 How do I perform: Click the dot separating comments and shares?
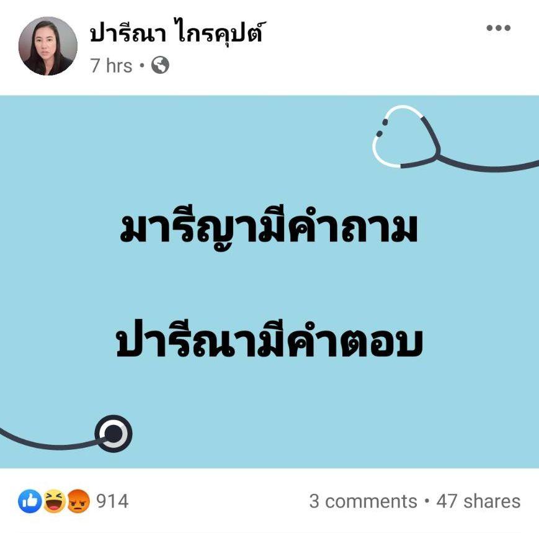click(427, 501)
